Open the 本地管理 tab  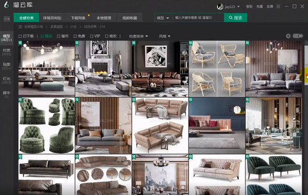104,18
